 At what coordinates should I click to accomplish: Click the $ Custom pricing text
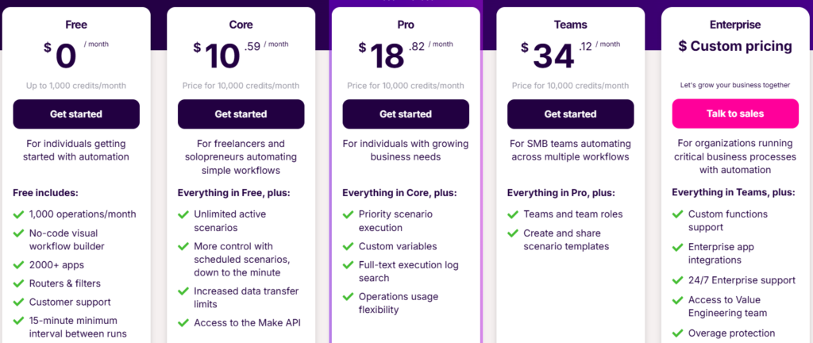click(x=735, y=47)
